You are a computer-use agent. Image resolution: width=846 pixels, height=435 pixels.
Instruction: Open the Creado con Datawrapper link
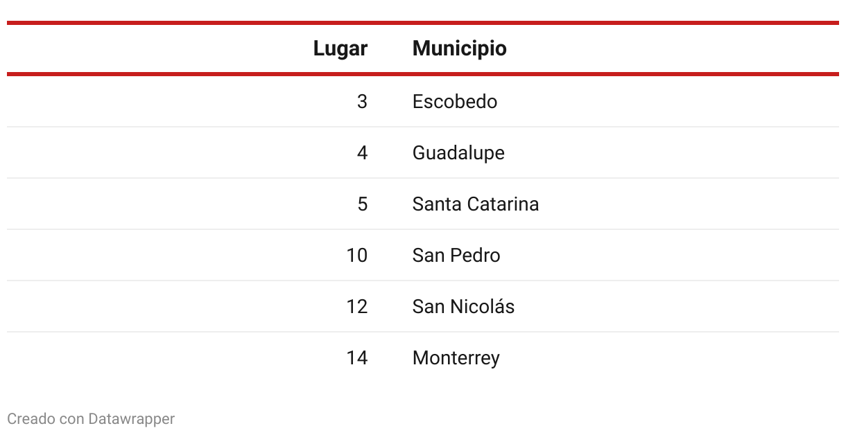91,418
